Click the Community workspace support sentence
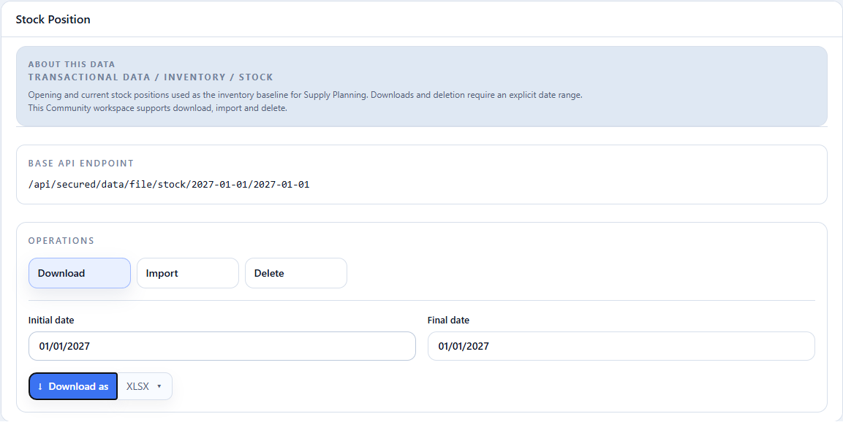 (x=157, y=108)
